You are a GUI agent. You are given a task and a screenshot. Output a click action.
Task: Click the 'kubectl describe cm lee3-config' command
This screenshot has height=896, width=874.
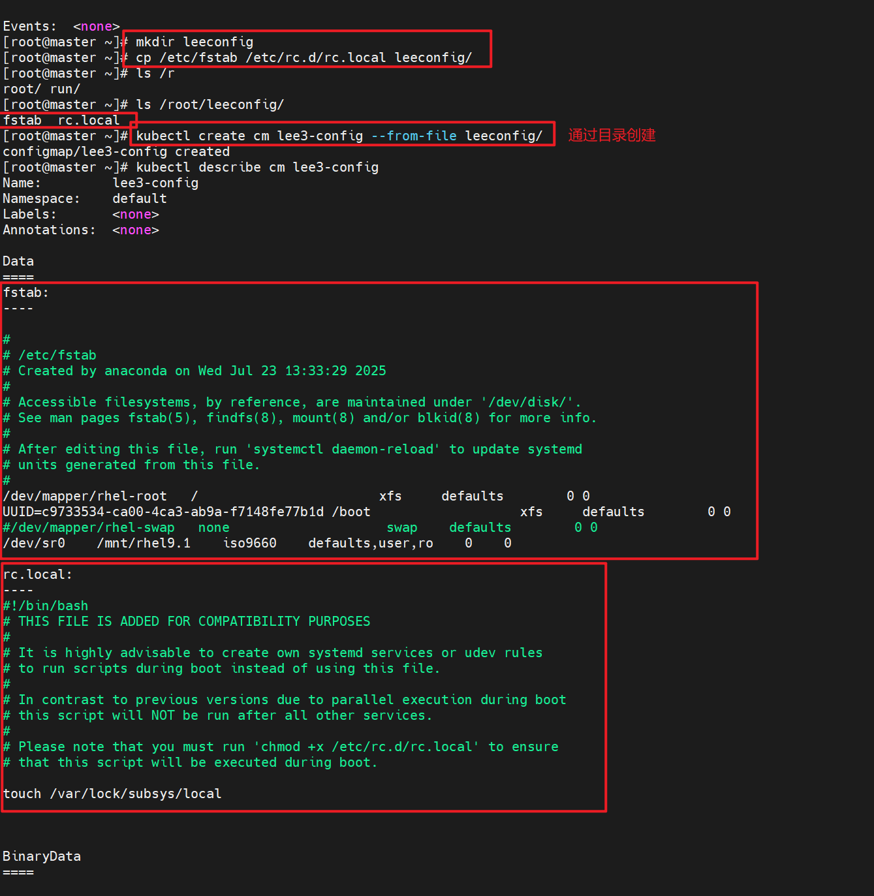point(257,167)
